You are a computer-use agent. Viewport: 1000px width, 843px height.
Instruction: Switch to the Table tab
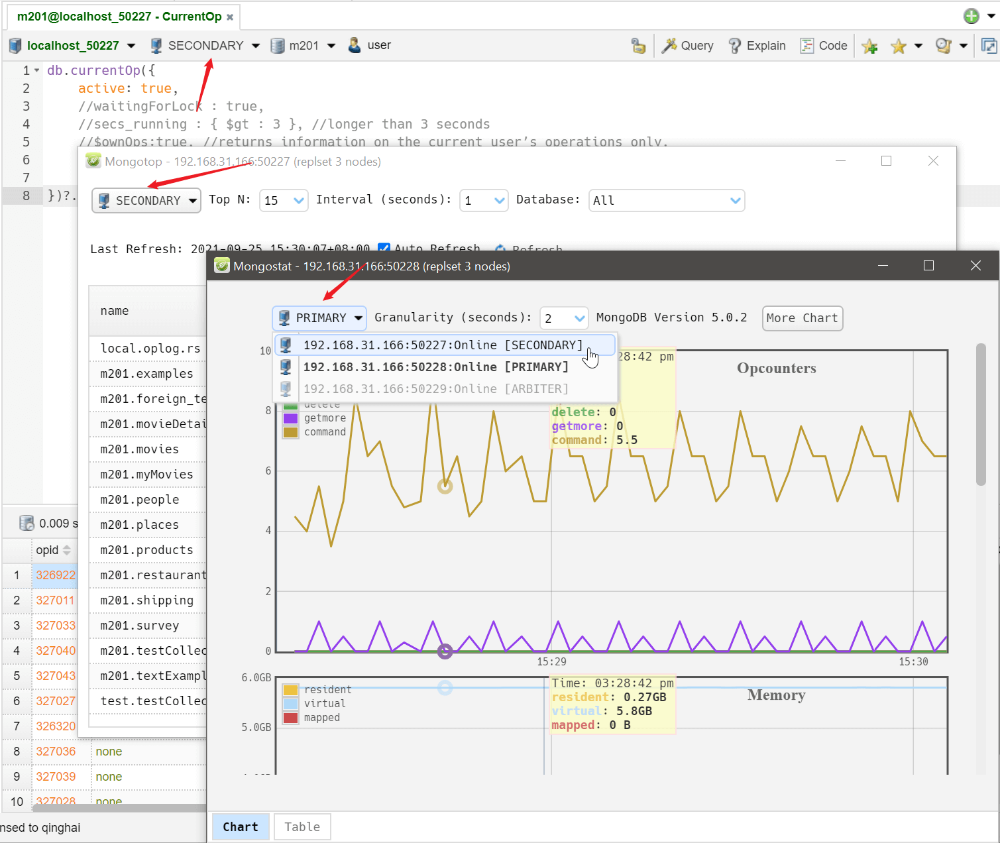pyautogui.click(x=302, y=826)
